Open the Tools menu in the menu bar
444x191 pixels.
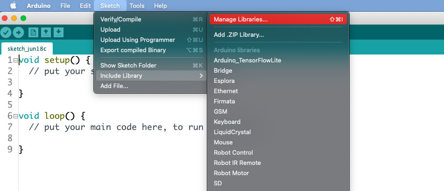coord(137,6)
